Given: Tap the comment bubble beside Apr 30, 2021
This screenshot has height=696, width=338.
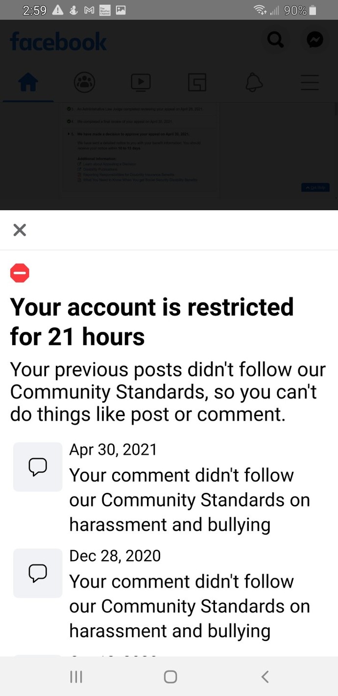Looking at the screenshot, I should click(37, 467).
